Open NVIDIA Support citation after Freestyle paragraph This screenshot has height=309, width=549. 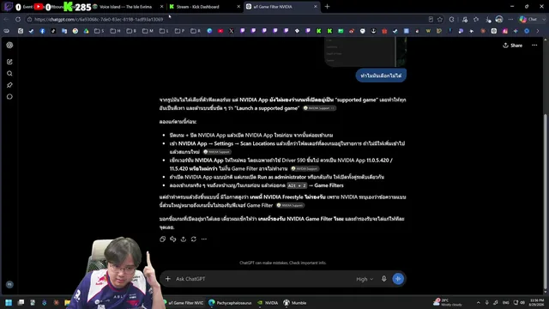coord(290,205)
